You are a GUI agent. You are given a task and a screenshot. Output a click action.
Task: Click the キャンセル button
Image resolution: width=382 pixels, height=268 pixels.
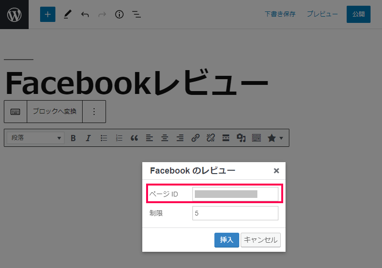click(261, 240)
